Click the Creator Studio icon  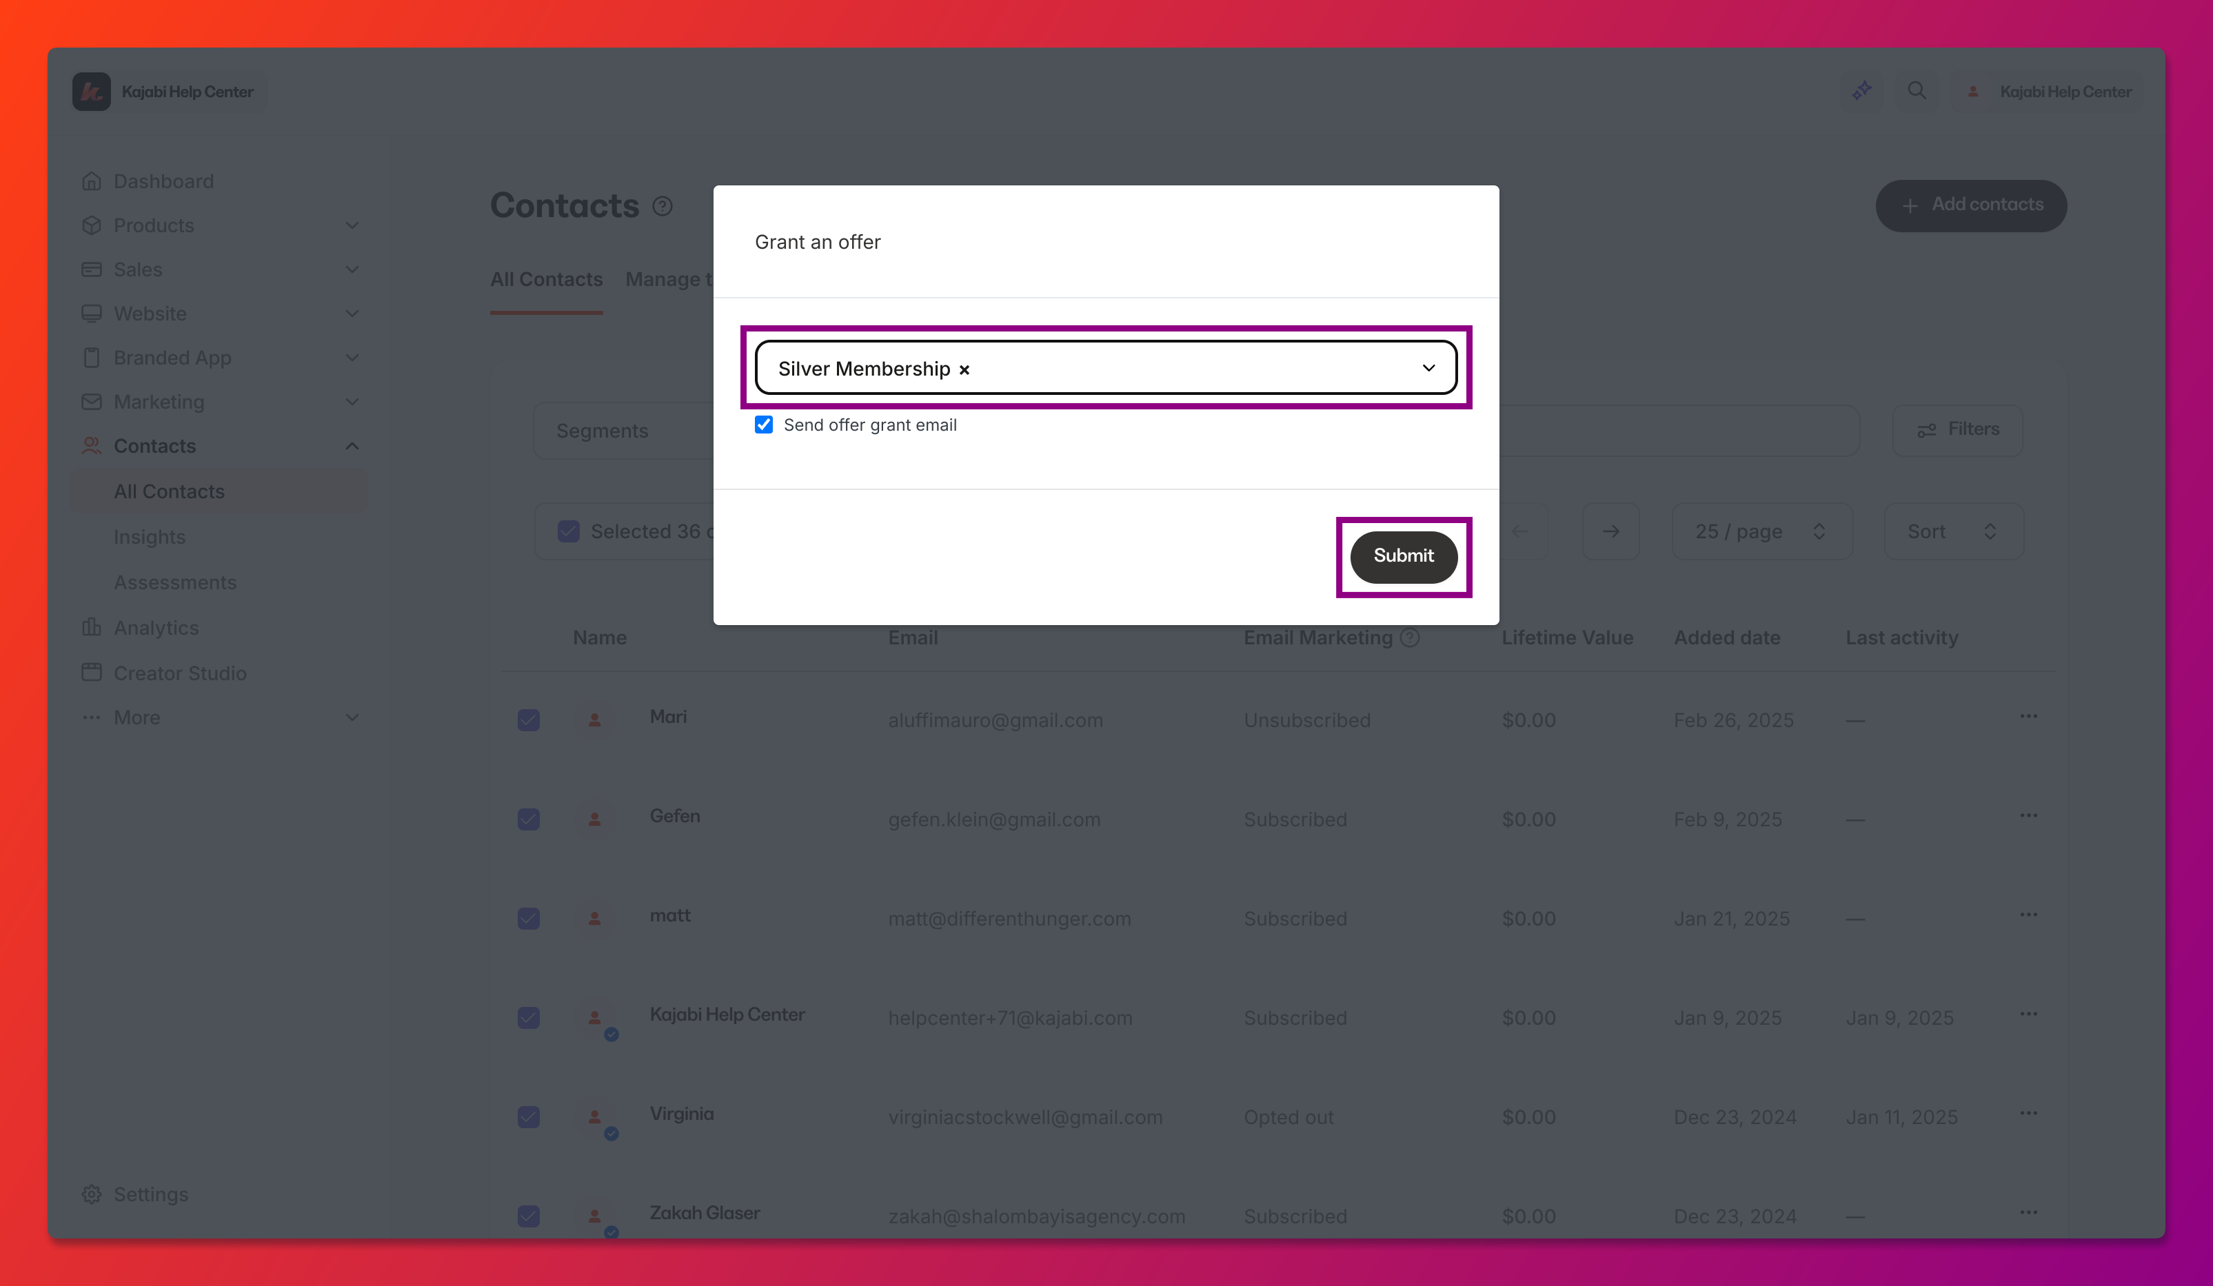pos(91,673)
